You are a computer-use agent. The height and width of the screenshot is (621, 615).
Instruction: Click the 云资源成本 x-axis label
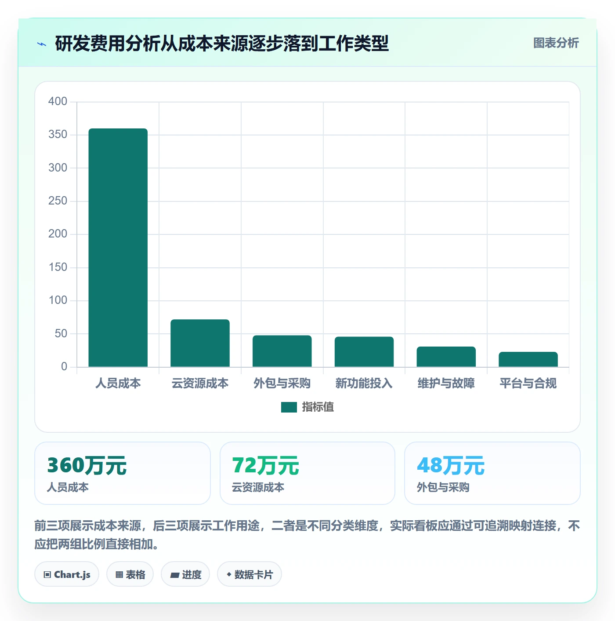tap(200, 384)
